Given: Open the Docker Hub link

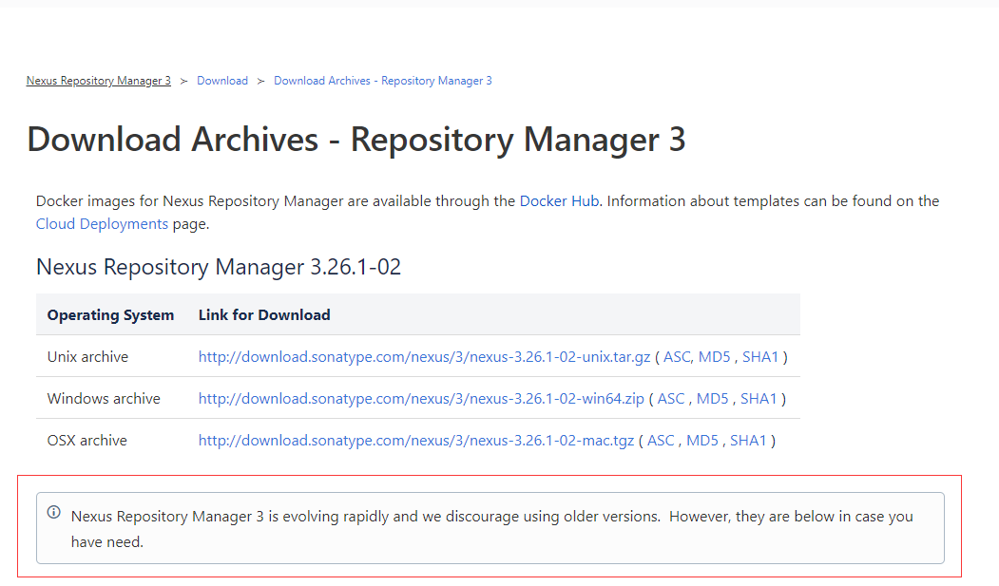Looking at the screenshot, I should pos(559,201).
